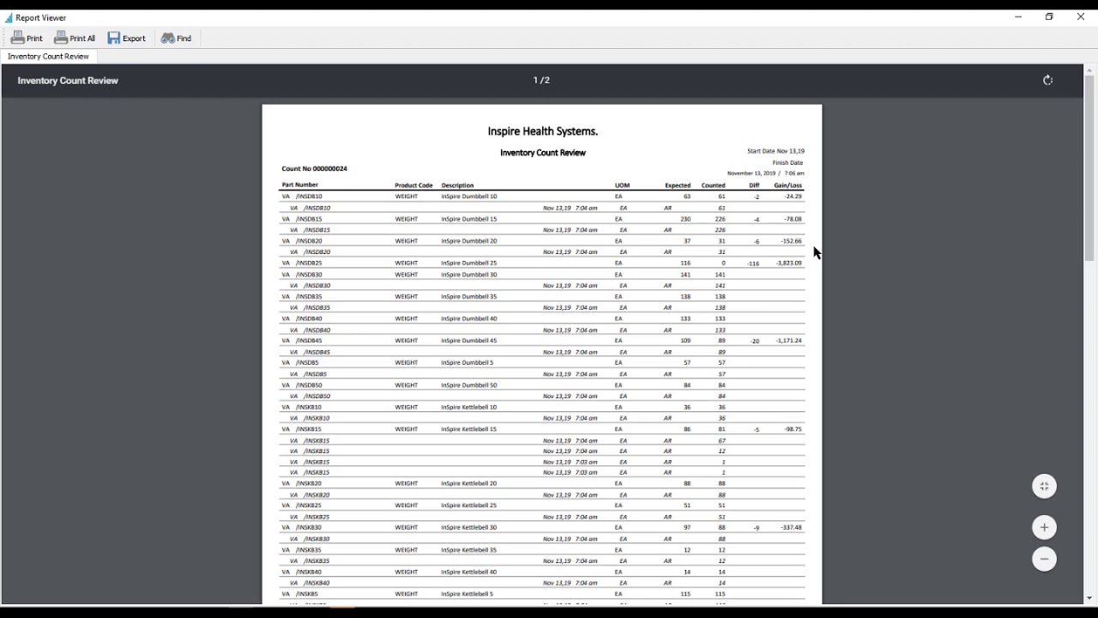
Task: Zoom out with the minus button
Action: [1044, 559]
